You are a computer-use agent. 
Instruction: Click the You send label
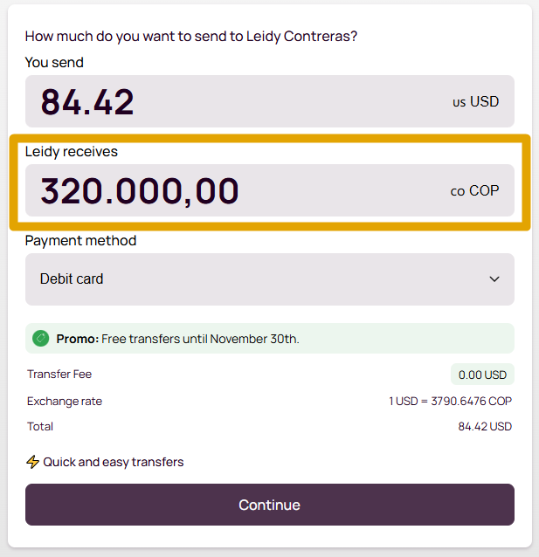coord(54,62)
